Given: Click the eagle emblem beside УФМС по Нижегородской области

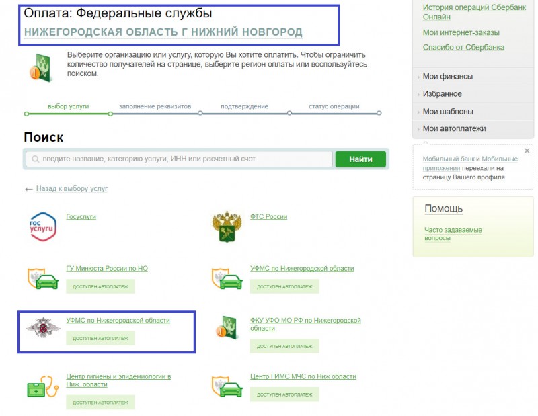Looking at the screenshot, I should (43, 327).
